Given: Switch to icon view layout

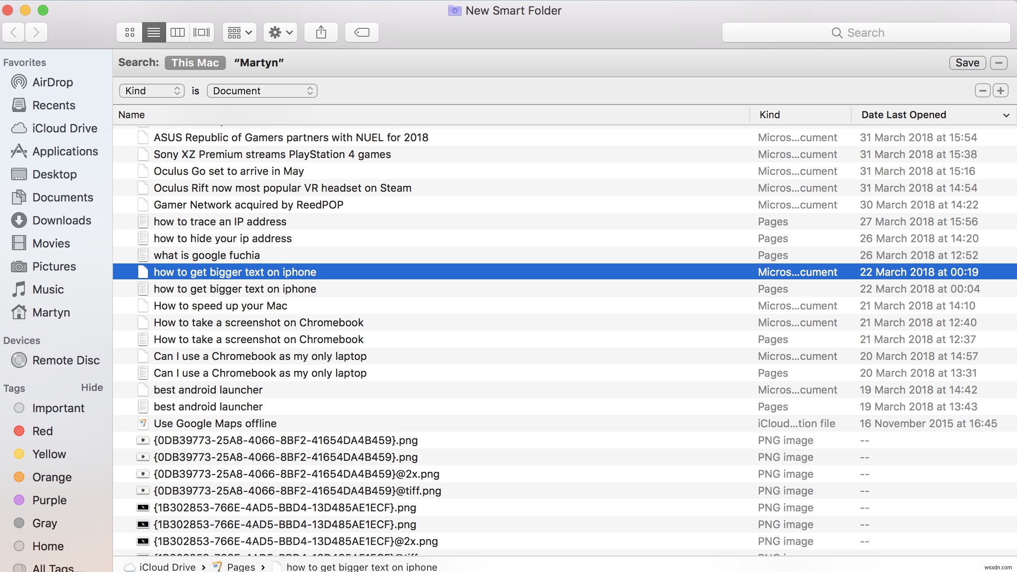Looking at the screenshot, I should pyautogui.click(x=129, y=31).
